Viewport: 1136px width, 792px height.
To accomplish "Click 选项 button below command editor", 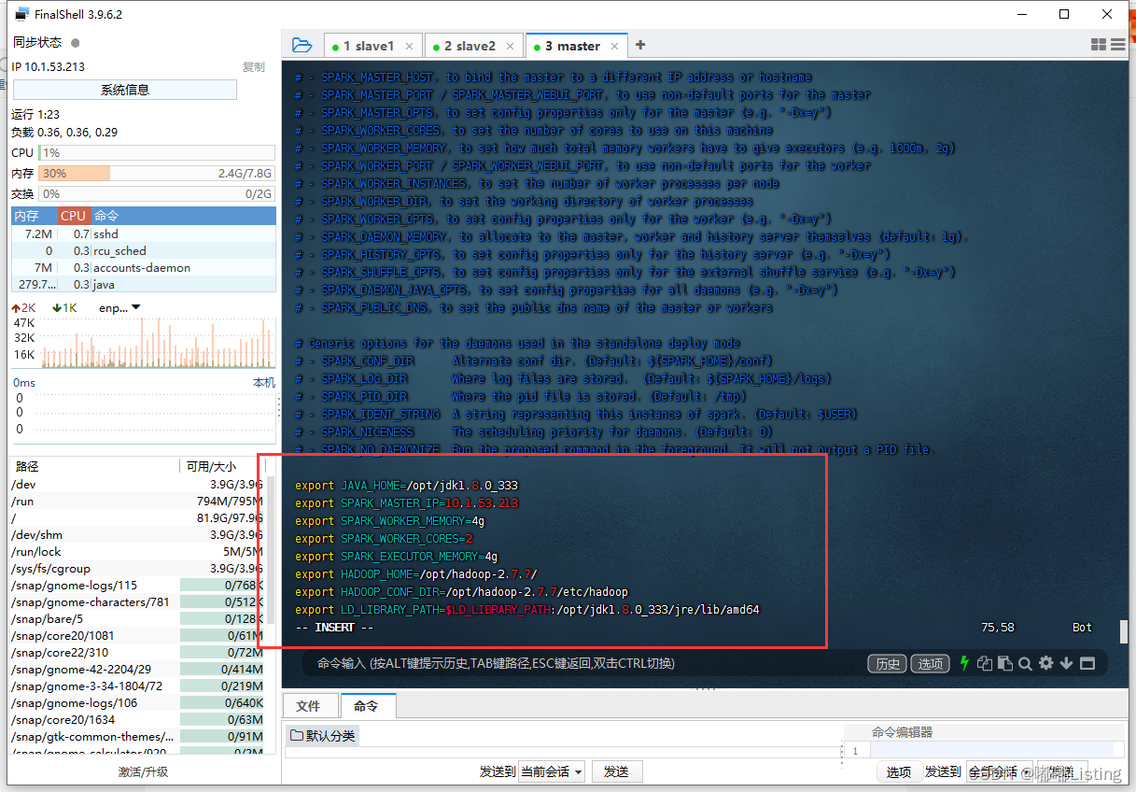I will pos(899,772).
